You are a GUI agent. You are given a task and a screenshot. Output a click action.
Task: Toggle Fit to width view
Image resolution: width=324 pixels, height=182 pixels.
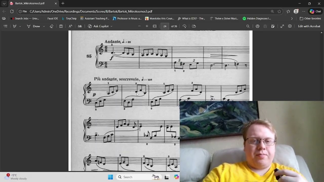point(155,26)
